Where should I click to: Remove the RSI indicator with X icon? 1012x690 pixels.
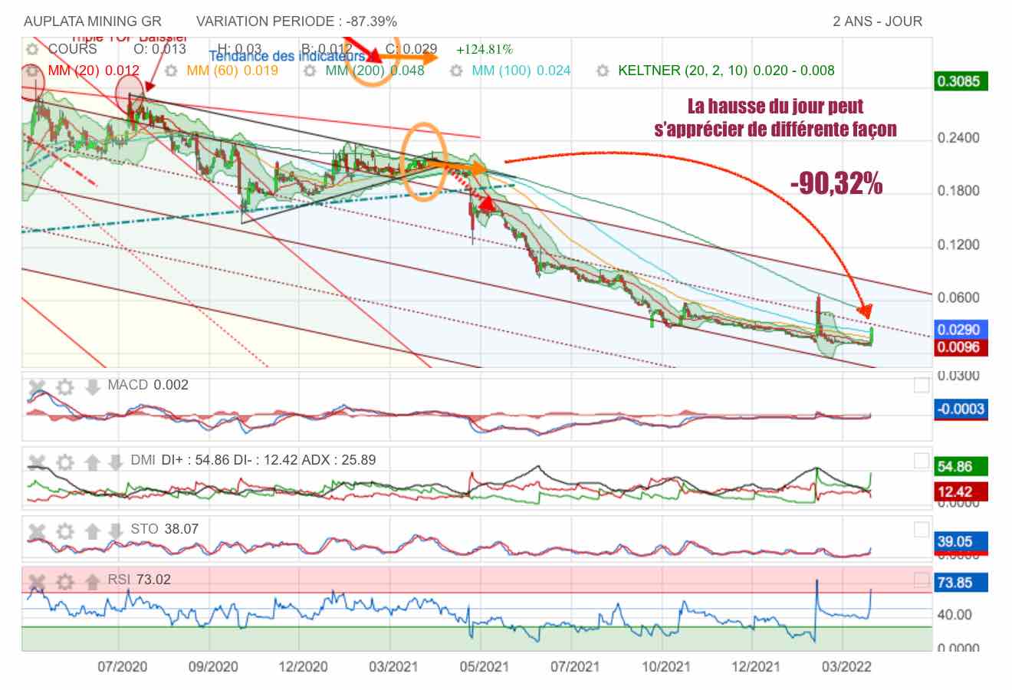[37, 581]
